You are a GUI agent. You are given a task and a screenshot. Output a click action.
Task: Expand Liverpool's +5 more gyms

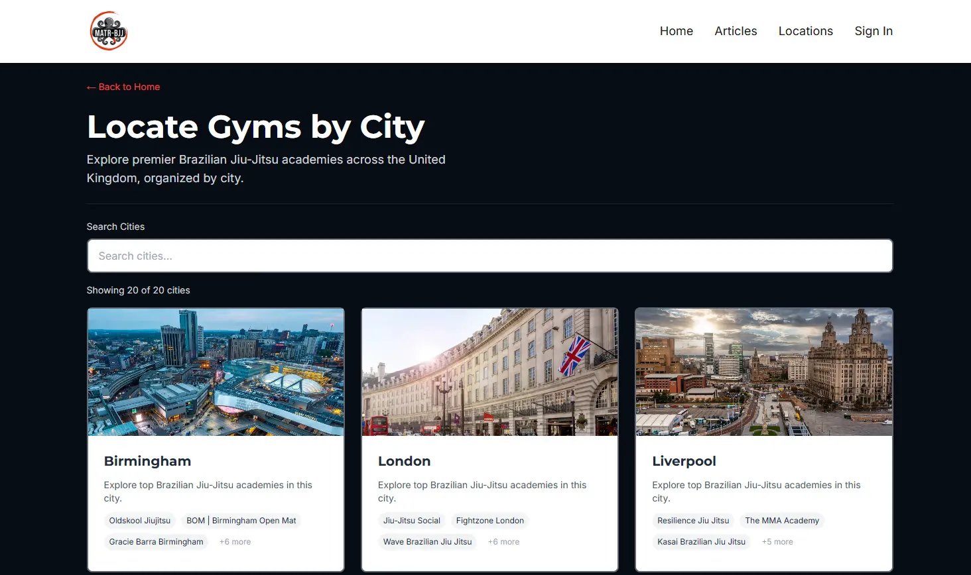[x=777, y=542]
